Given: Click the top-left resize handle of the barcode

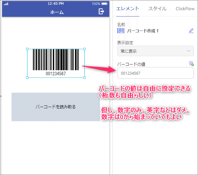Looking at the screenshot, I should point(27,49).
